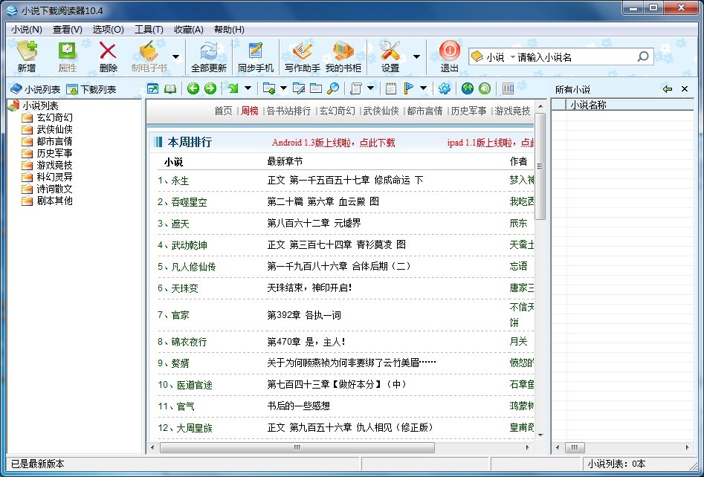The width and height of the screenshot is (704, 477).
Task: Click the green back arrow in browser toolbar
Action: 193,89
